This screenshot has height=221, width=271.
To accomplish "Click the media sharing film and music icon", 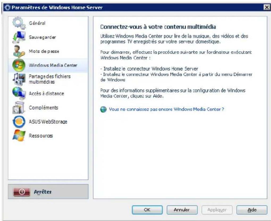I will click(x=19, y=79).
